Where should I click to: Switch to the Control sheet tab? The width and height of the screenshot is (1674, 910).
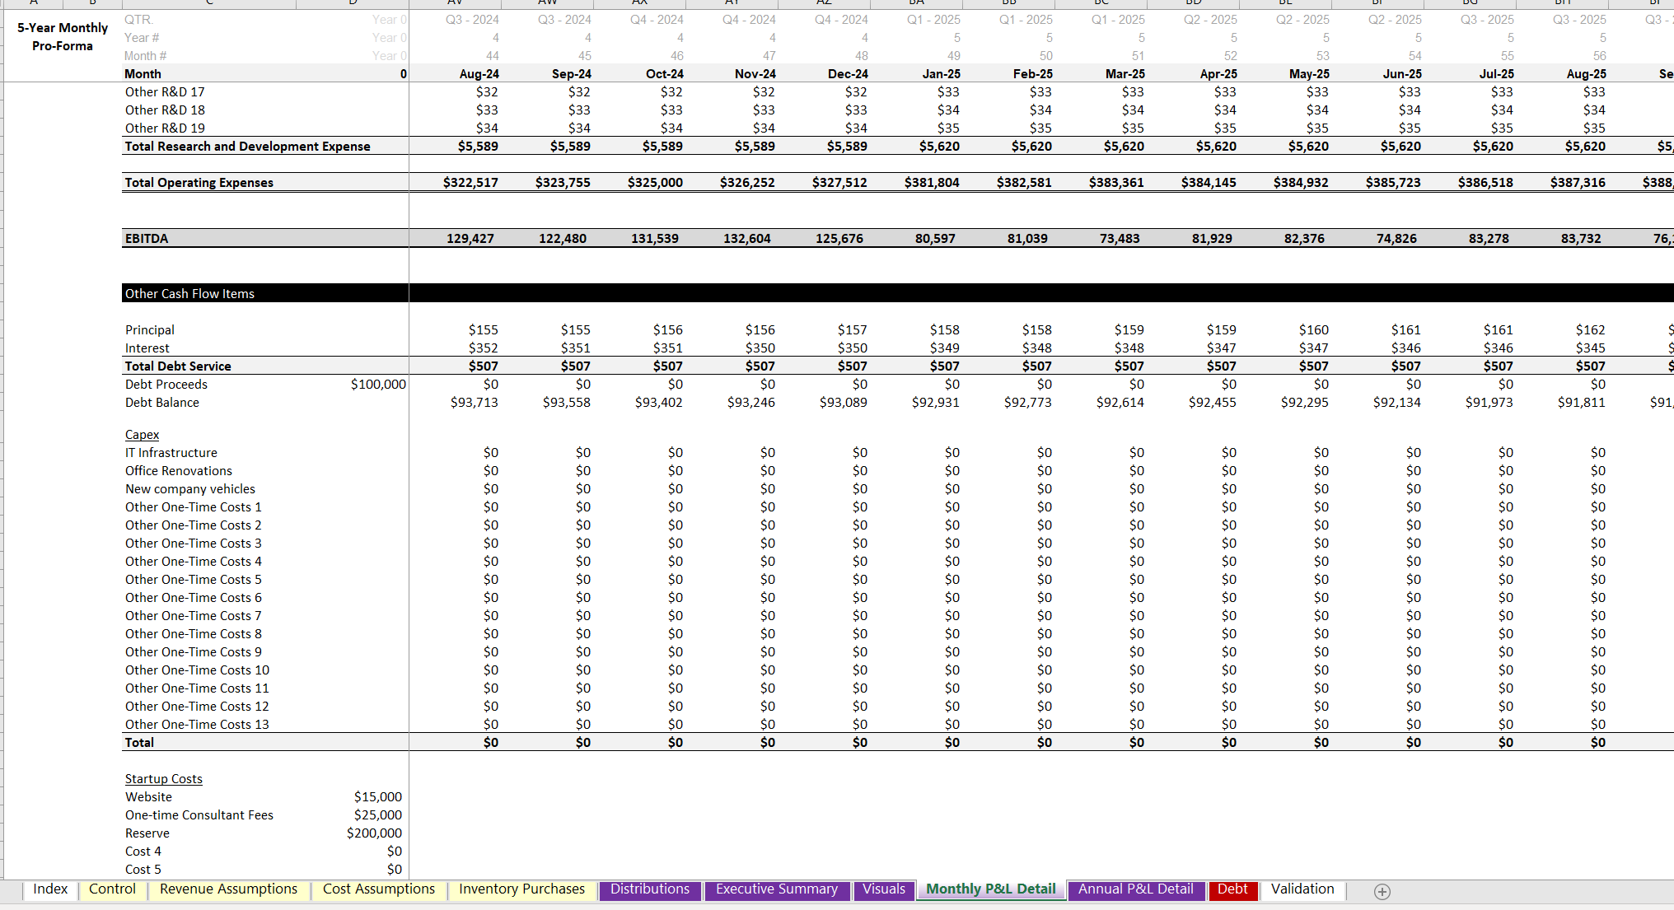click(x=112, y=889)
